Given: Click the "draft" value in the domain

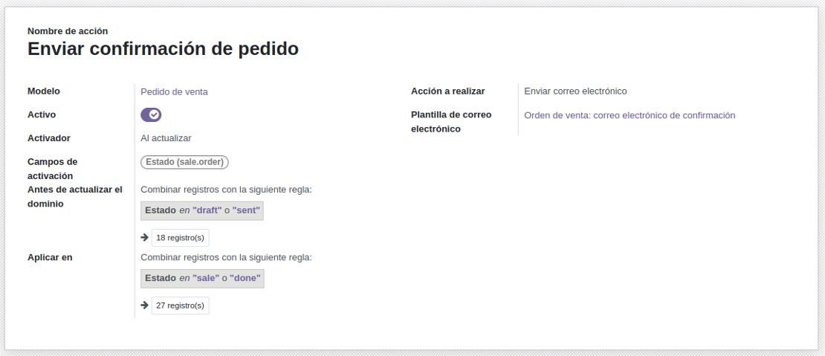Looking at the screenshot, I should (x=207, y=210).
